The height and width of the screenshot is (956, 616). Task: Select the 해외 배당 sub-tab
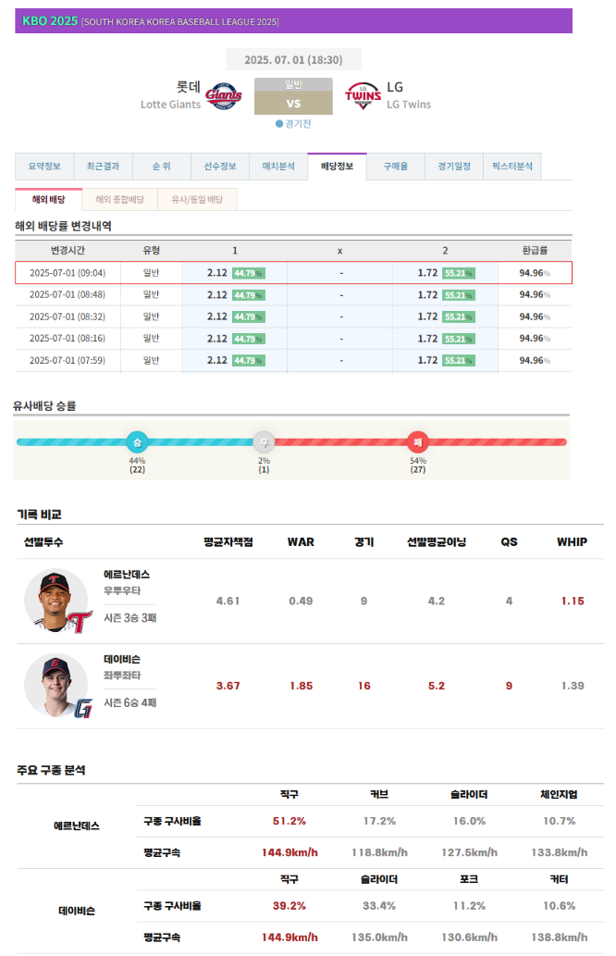(49, 199)
